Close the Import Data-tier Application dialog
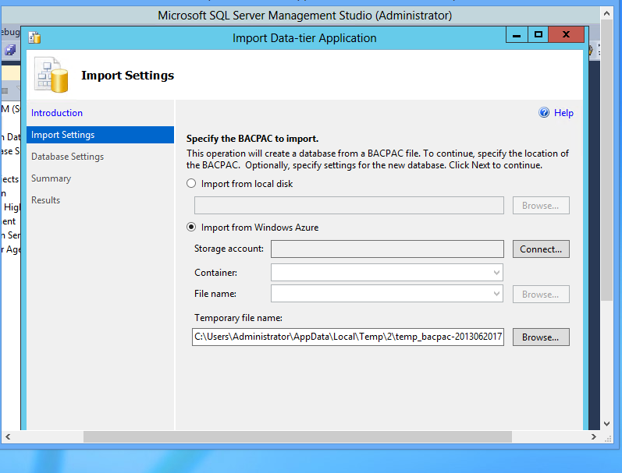 pyautogui.click(x=566, y=34)
